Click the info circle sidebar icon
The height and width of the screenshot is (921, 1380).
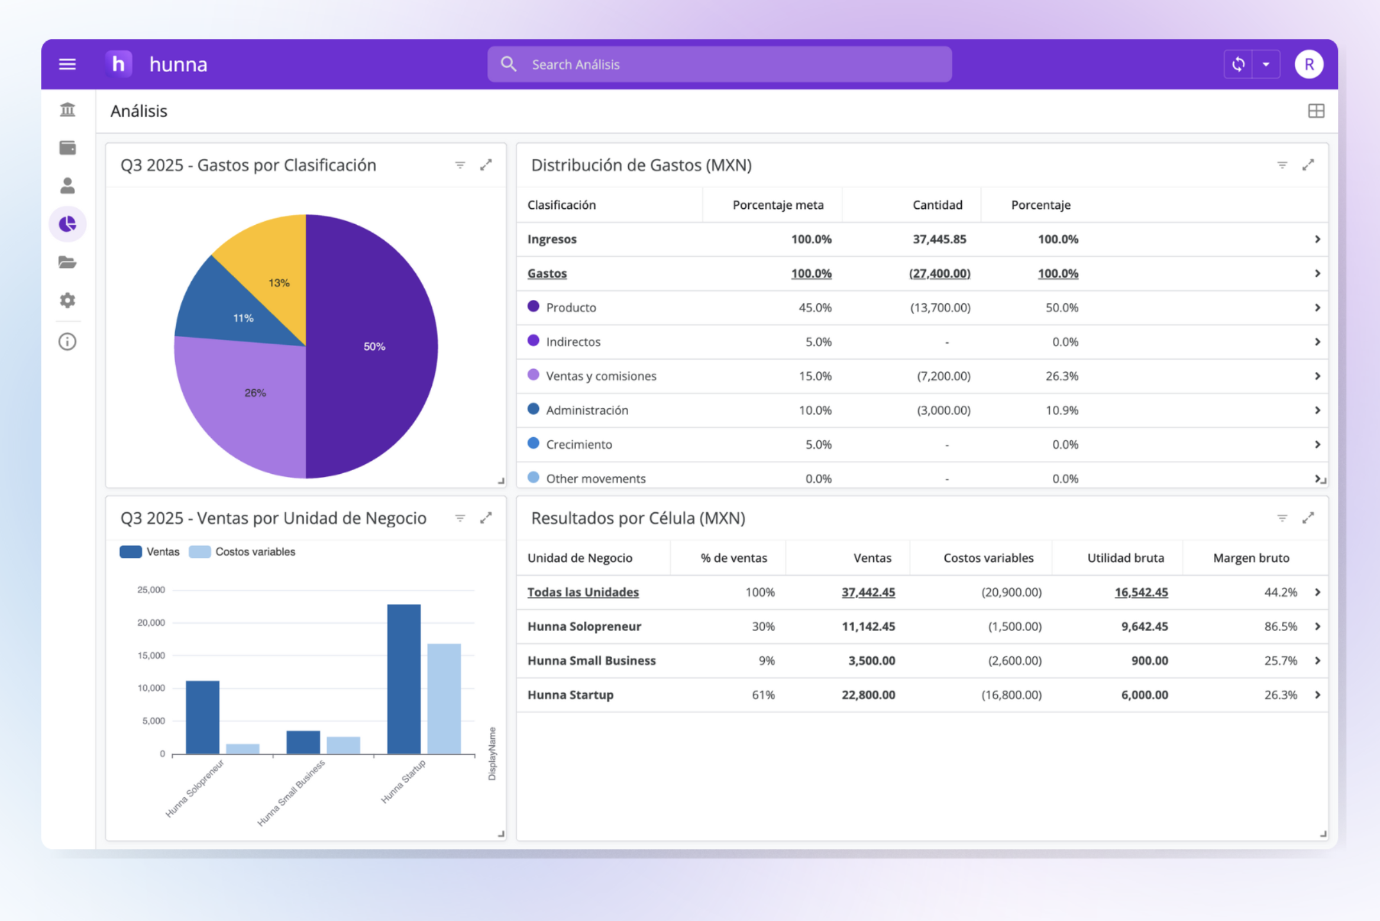[67, 342]
